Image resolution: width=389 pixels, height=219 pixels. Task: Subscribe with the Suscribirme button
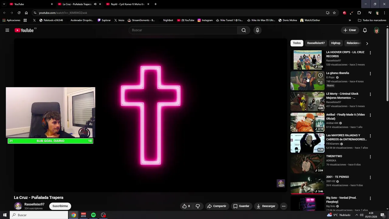point(60,206)
